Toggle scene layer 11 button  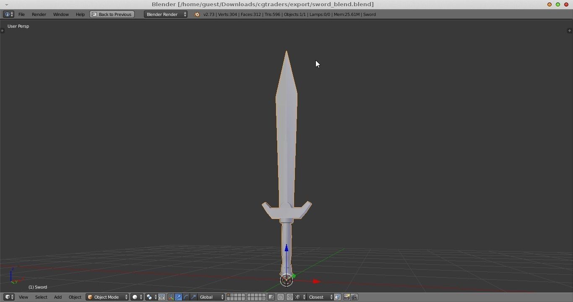pyautogui.click(x=229, y=299)
